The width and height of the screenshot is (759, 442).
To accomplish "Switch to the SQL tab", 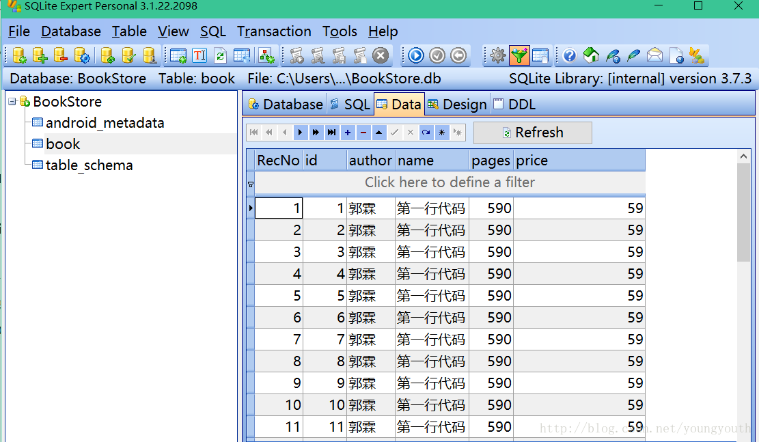I will 350,105.
